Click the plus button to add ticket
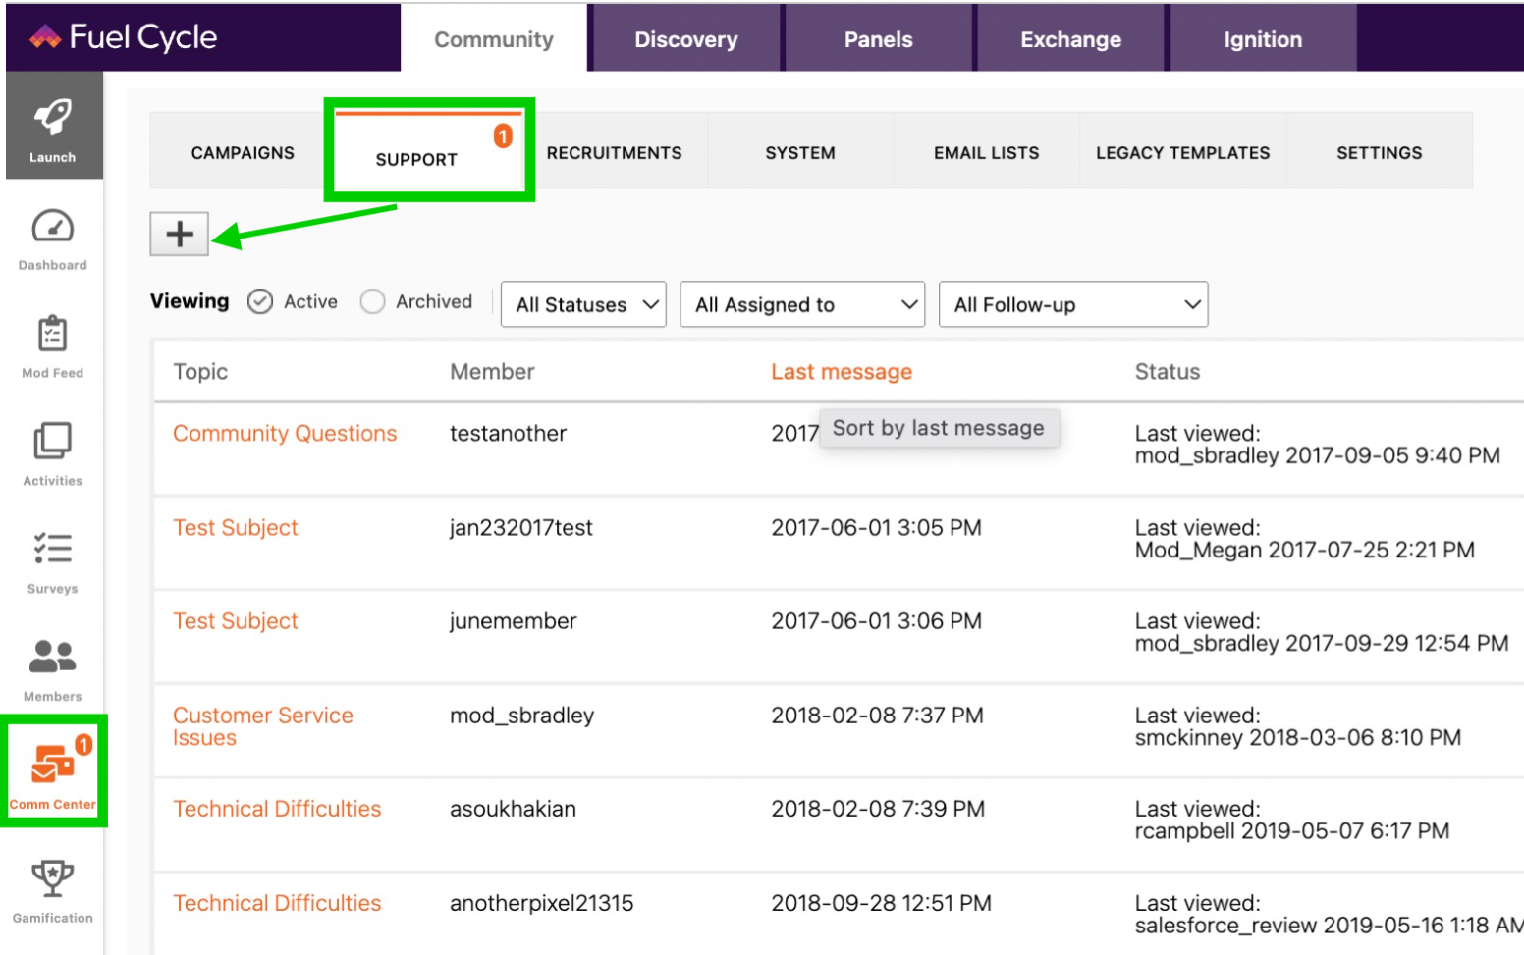 pyautogui.click(x=180, y=234)
